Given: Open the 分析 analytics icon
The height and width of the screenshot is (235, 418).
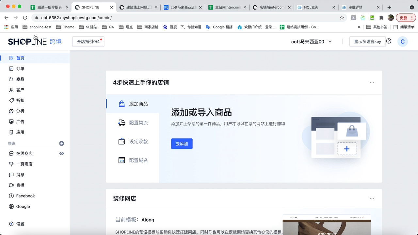Looking at the screenshot, I should pyautogui.click(x=11, y=111).
